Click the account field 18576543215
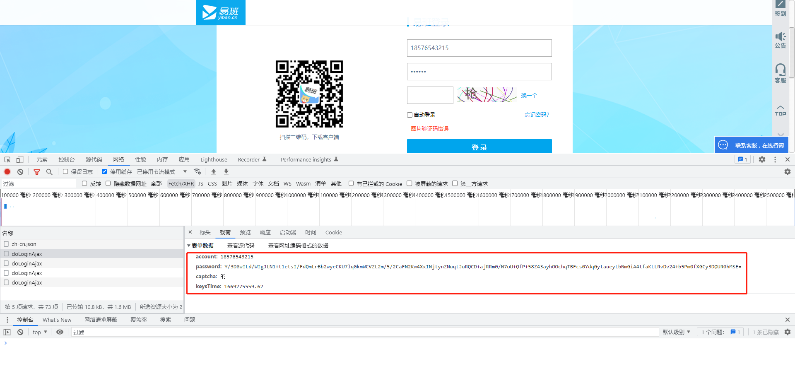Image resolution: width=795 pixels, height=388 pixels. (x=479, y=48)
